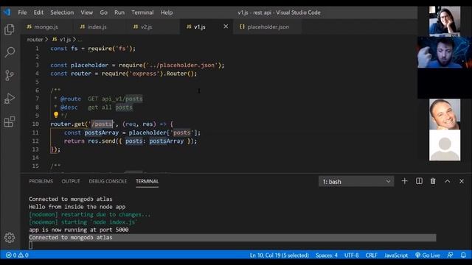Open the Terminal menu
This screenshot has height=265, width=472.
tap(142, 13)
